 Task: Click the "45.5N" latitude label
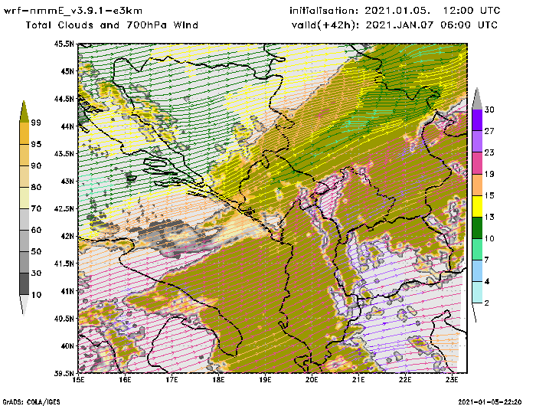[x=64, y=44]
